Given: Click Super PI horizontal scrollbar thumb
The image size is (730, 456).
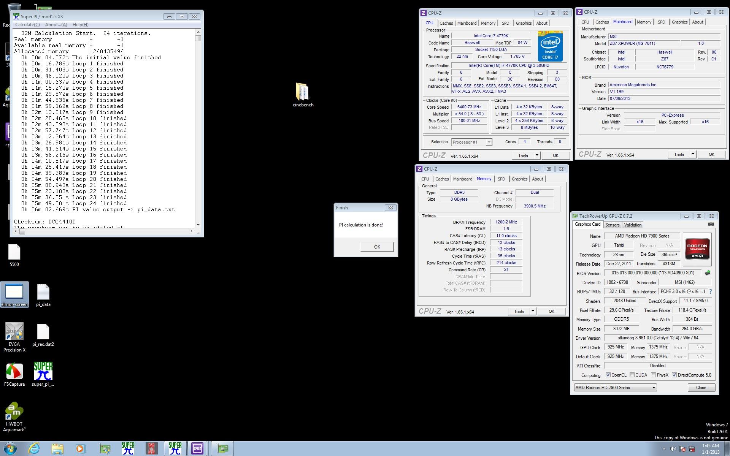Looking at the screenshot, I should click(22, 231).
